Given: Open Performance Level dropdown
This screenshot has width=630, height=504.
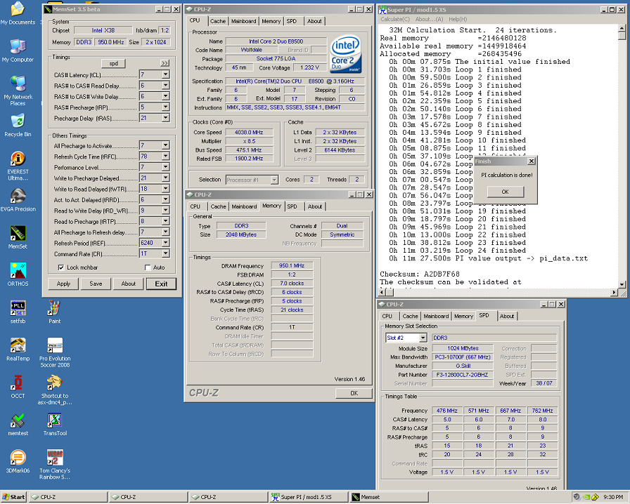Looking at the screenshot, I should coord(165,167).
